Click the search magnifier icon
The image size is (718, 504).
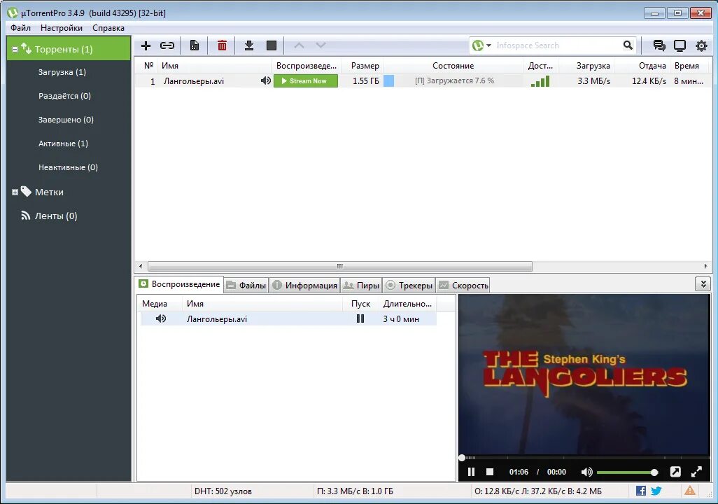[x=628, y=45]
